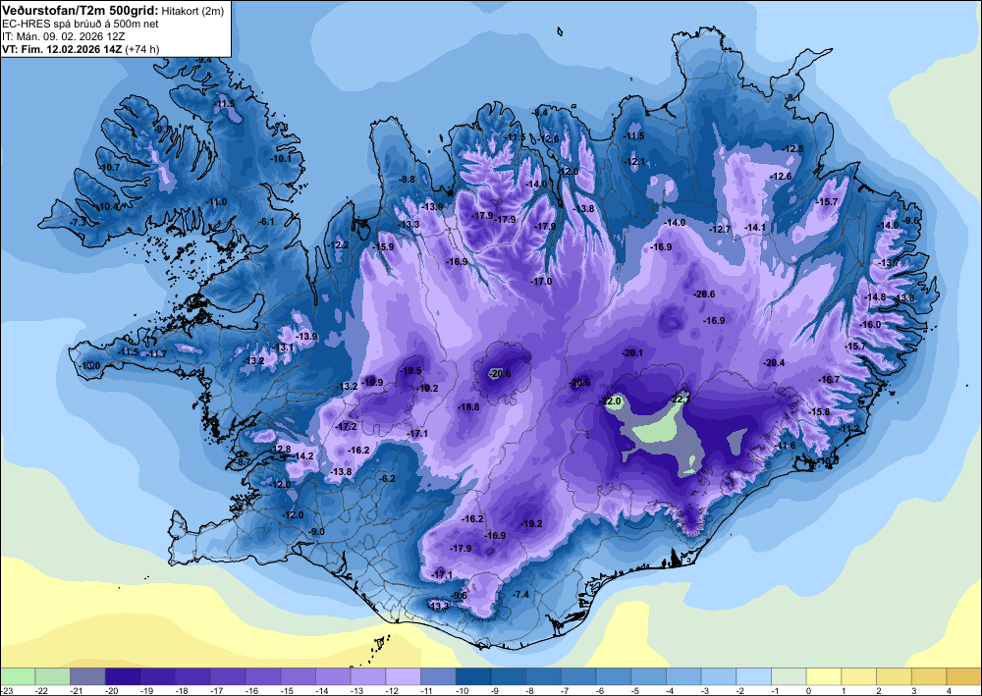Click the legend swatch between -5 and -4
The width and height of the screenshot is (982, 696).
(649, 676)
